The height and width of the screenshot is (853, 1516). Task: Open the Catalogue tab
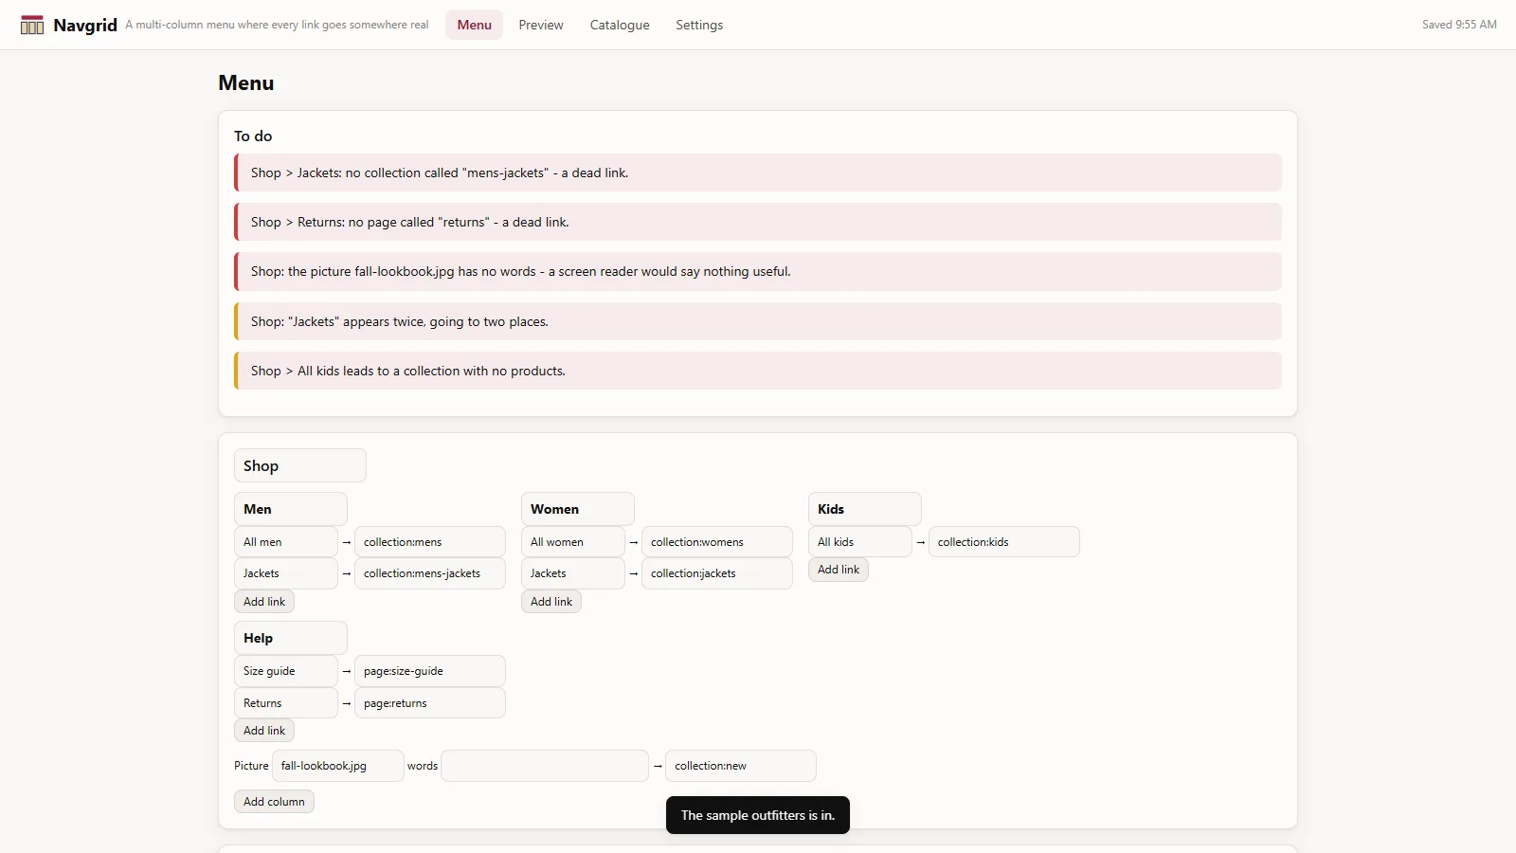[620, 25]
